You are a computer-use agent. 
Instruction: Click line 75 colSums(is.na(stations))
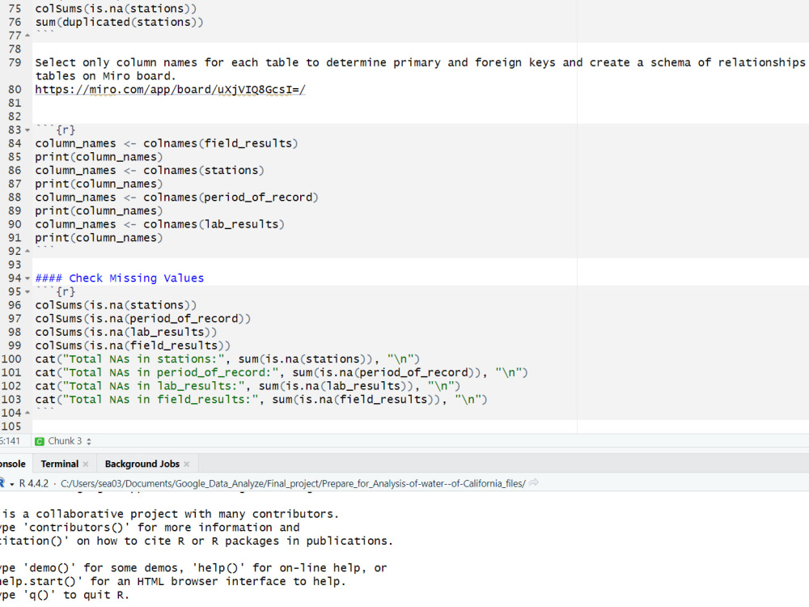pyautogui.click(x=116, y=9)
